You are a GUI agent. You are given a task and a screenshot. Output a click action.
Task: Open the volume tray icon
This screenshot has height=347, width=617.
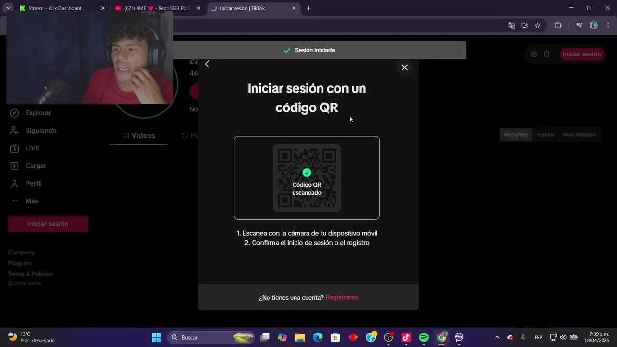click(x=563, y=337)
